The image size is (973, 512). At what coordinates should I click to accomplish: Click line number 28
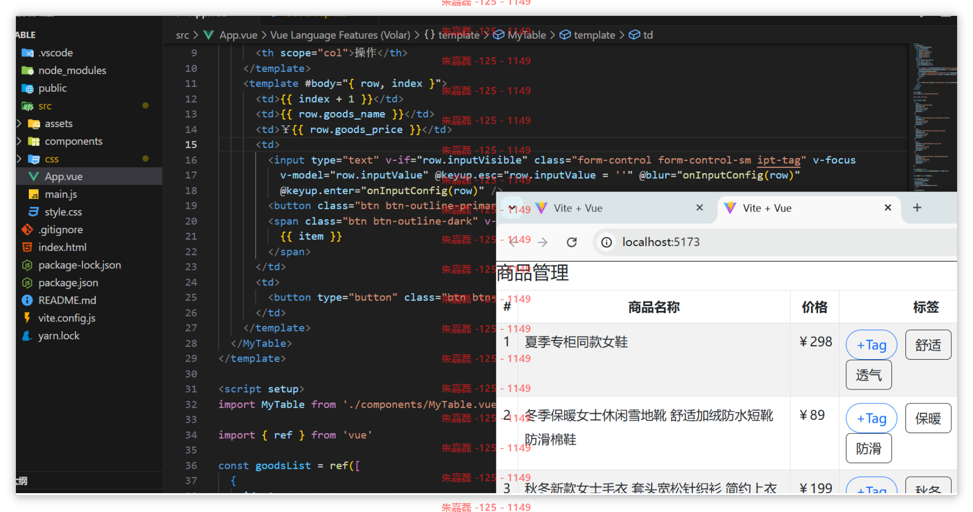coord(191,343)
